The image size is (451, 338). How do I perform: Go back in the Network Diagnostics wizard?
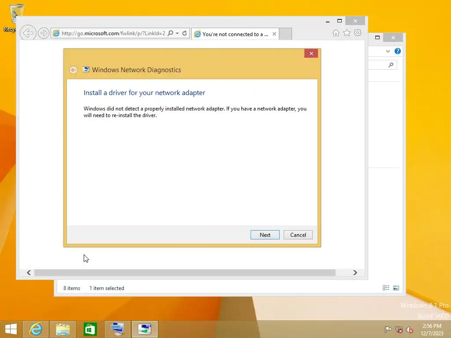point(74,70)
